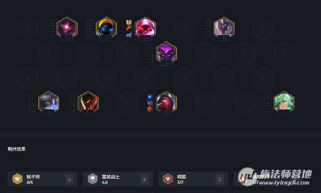
Task: Click the silver-helmeted champion in bottom row
Action: (49, 102)
